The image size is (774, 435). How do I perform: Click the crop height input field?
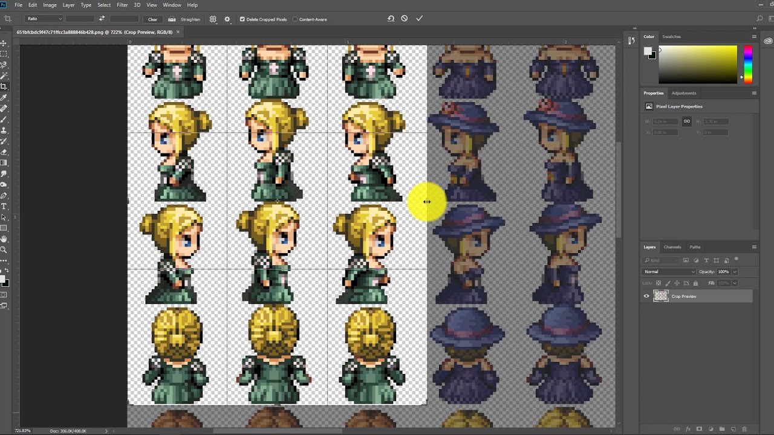[x=124, y=19]
